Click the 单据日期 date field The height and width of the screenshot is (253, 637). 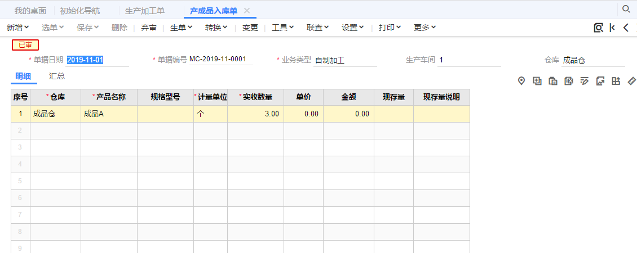(x=97, y=60)
